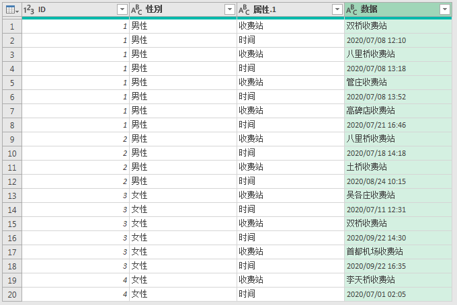This screenshot has width=457, height=305.
Task: Click the ABC type icon of 属性.1 column
Action: coord(244,10)
